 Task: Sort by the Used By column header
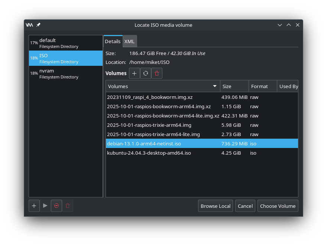(x=288, y=86)
